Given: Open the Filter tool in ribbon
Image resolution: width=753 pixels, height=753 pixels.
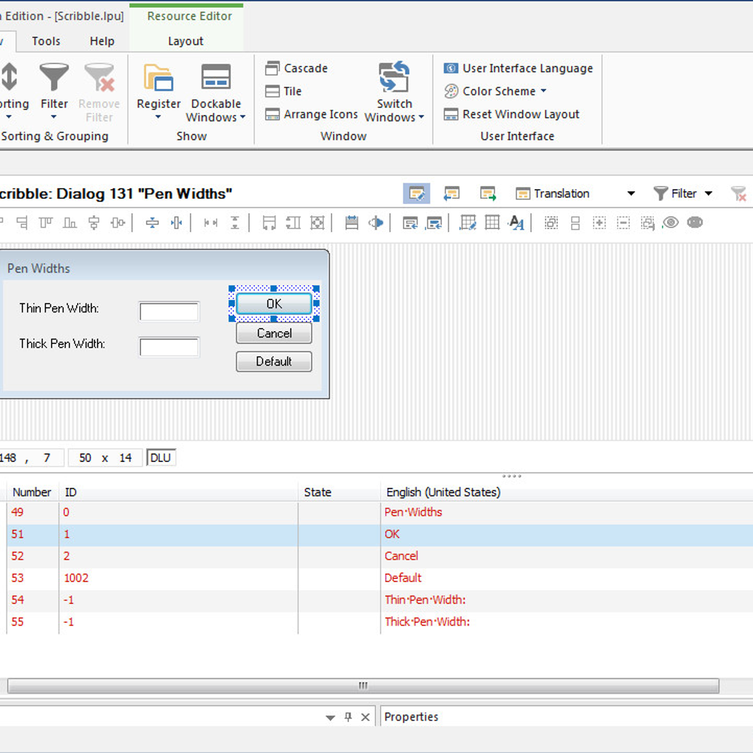Looking at the screenshot, I should coord(54,90).
